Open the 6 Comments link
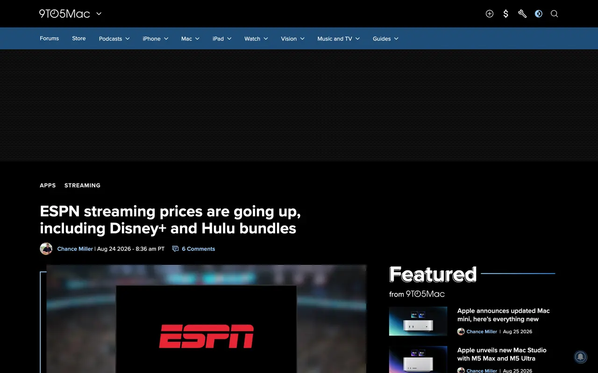598x373 pixels. 199,249
